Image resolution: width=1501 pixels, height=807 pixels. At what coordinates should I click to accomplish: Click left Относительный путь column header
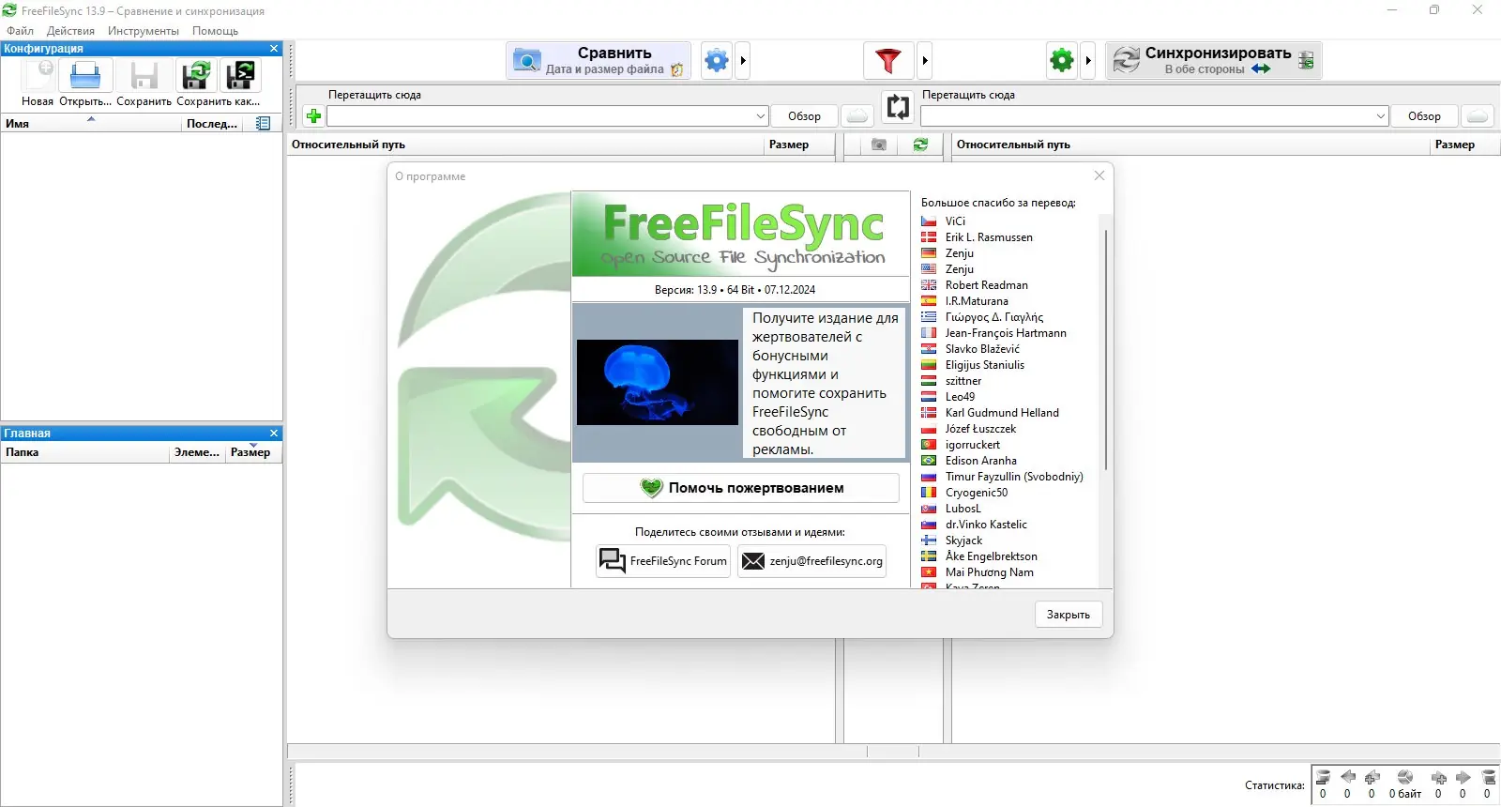pos(525,145)
